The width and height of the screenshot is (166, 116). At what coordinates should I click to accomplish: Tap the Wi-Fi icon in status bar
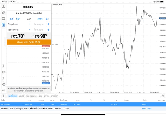coord(155,2)
